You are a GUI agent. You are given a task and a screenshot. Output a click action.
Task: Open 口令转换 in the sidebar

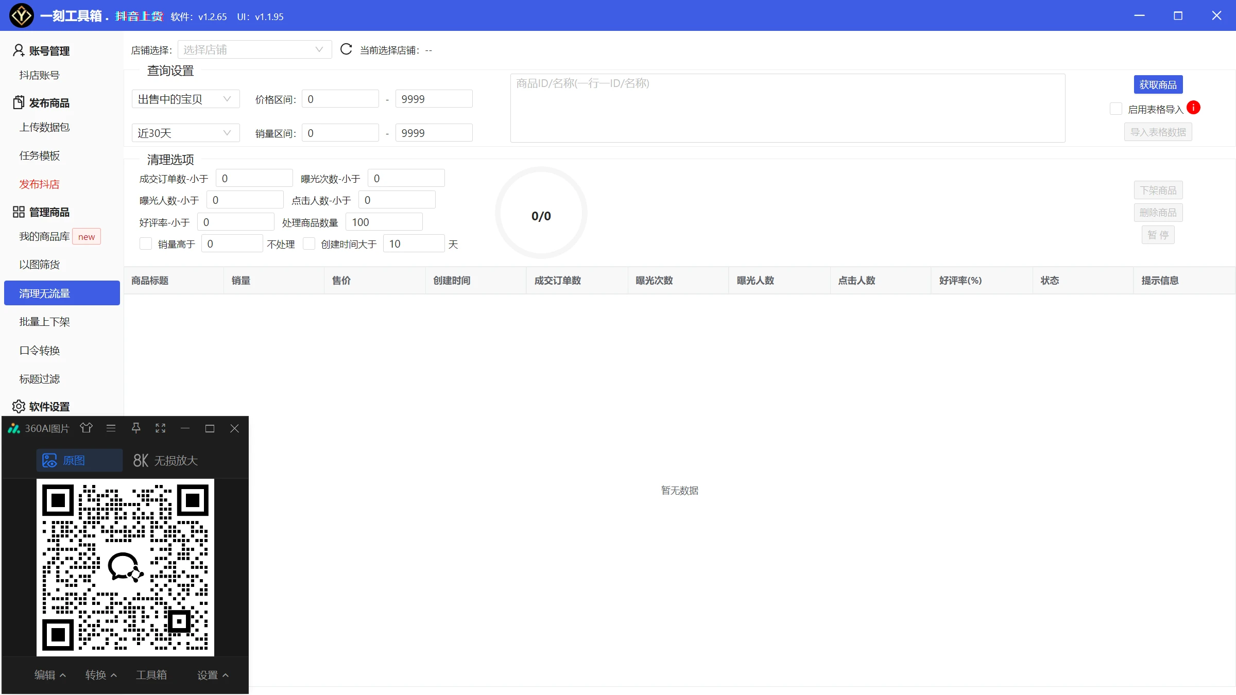(x=40, y=351)
